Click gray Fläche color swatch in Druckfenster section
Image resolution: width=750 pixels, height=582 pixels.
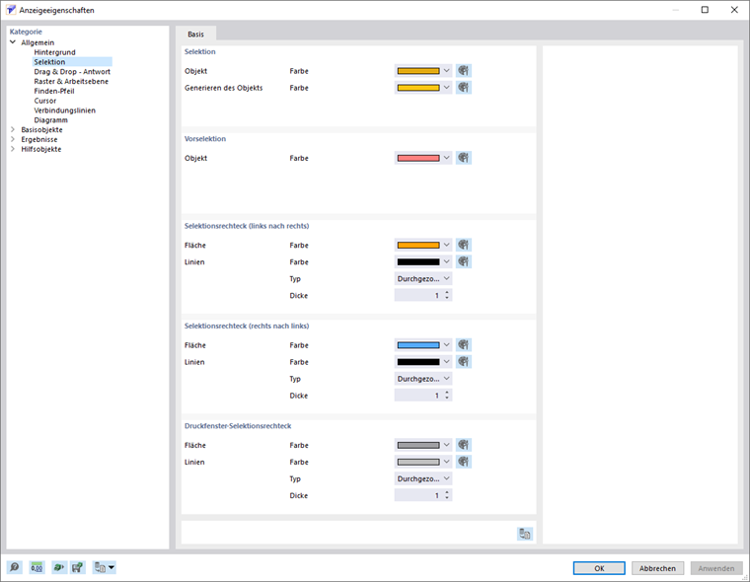(418, 445)
